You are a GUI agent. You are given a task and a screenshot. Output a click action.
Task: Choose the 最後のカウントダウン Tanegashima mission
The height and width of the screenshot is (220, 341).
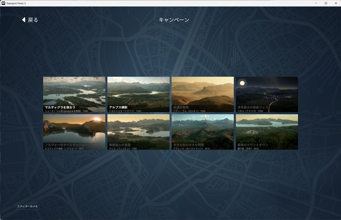point(267,132)
